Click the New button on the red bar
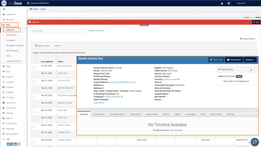 256,22
